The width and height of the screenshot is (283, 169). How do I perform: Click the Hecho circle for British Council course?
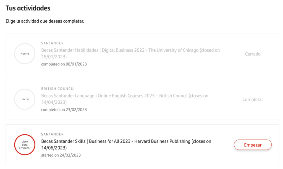[x=25, y=99]
